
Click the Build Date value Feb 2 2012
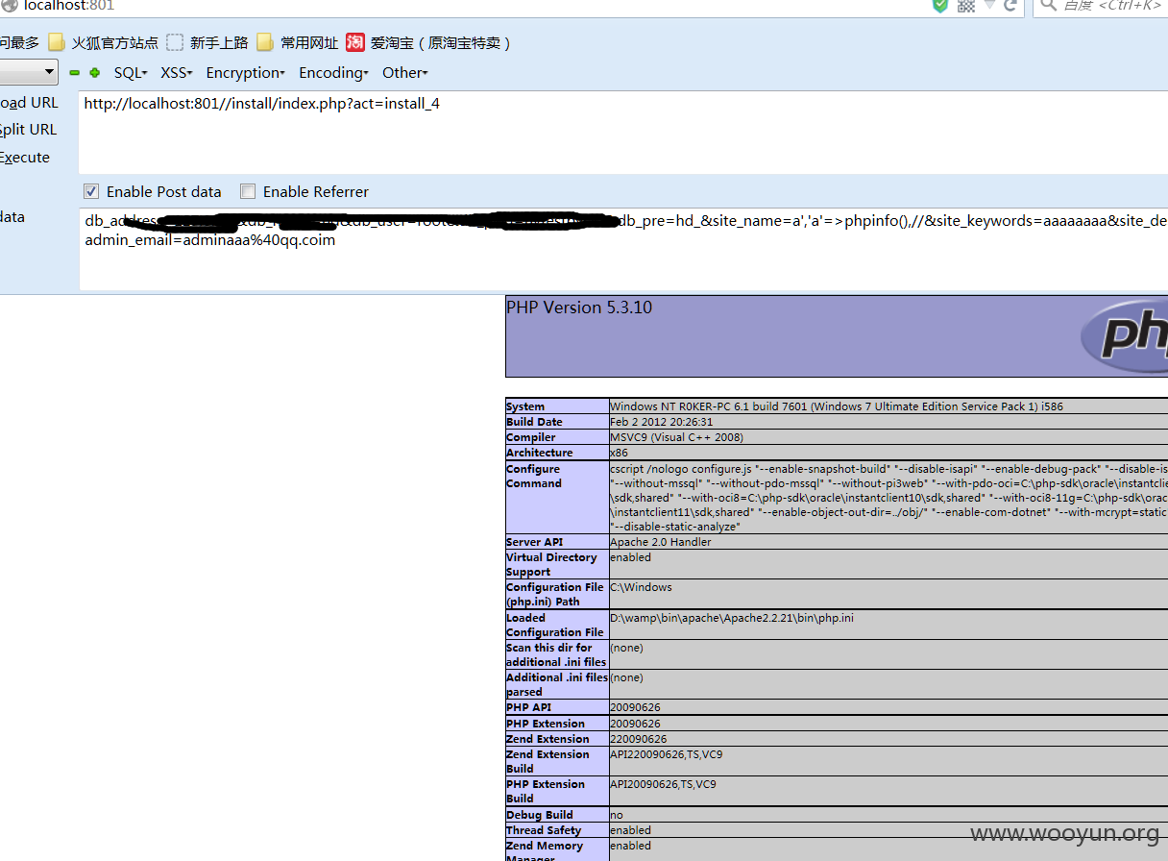[x=661, y=423]
